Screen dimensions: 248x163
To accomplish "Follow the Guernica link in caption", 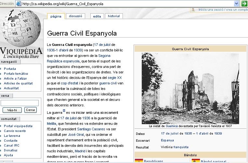I will point(172,126).
